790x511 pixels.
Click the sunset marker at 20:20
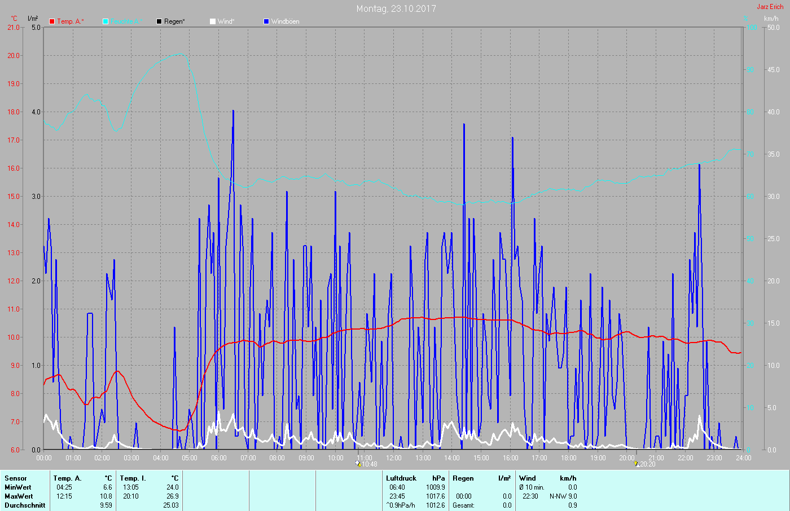[x=637, y=464]
